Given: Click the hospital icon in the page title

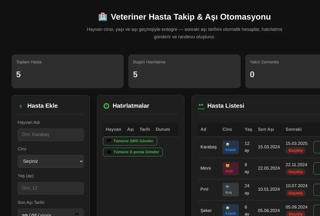Looking at the screenshot, I should click(103, 17).
